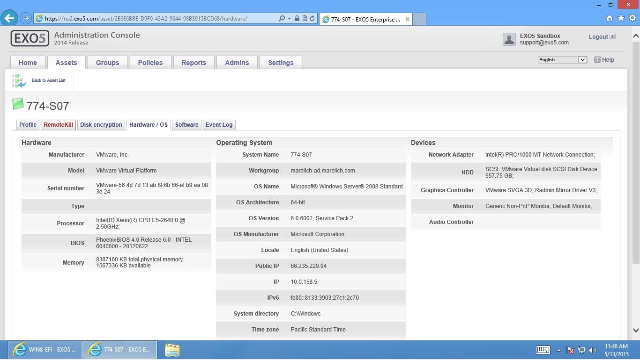
Task: Open the touch keyboard from the taskbar
Action: click(x=543, y=350)
